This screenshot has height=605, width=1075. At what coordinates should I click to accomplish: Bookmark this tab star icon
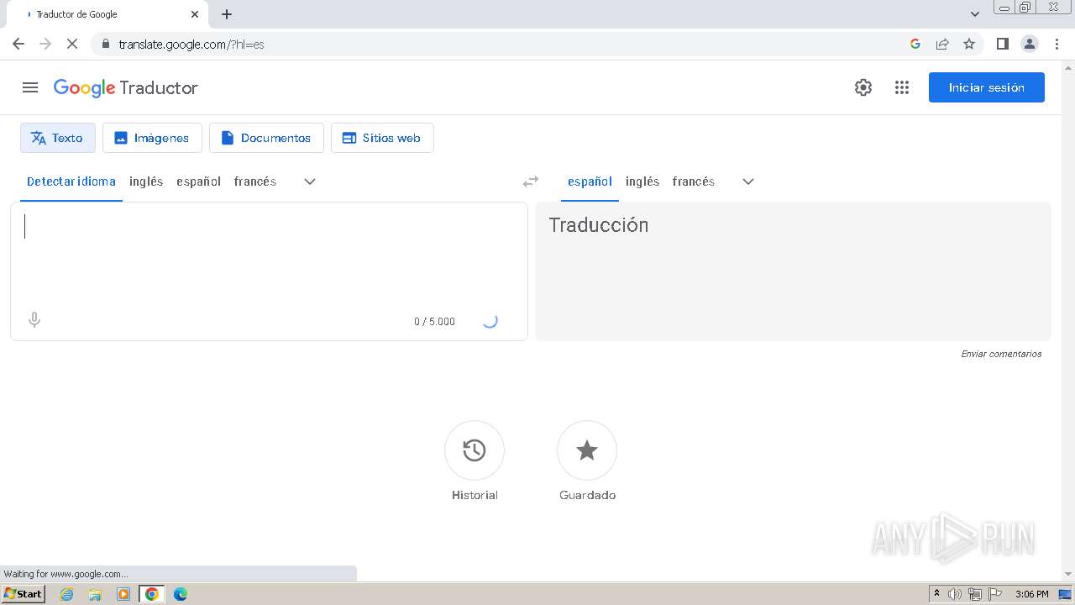click(969, 44)
